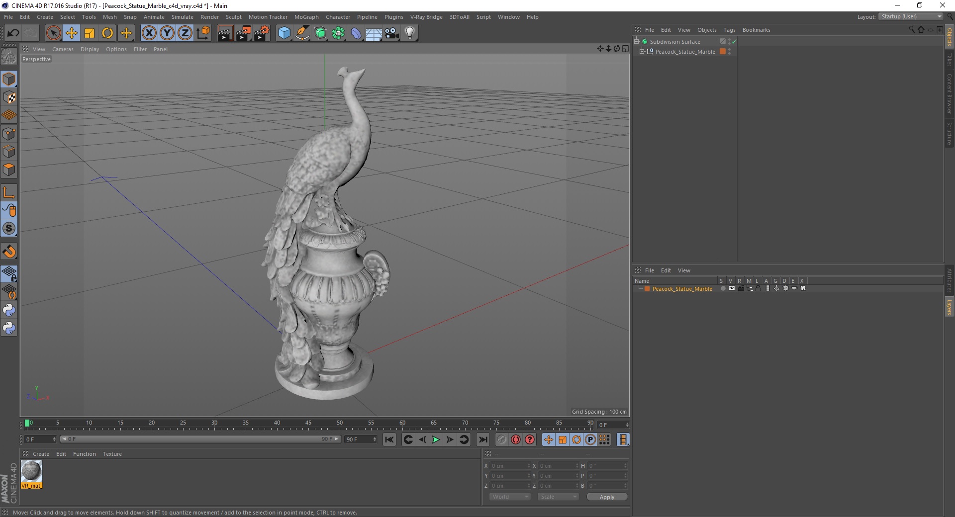
Task: Click the orange Peacock_Statue_Marble layer color swatch
Action: [647, 289]
